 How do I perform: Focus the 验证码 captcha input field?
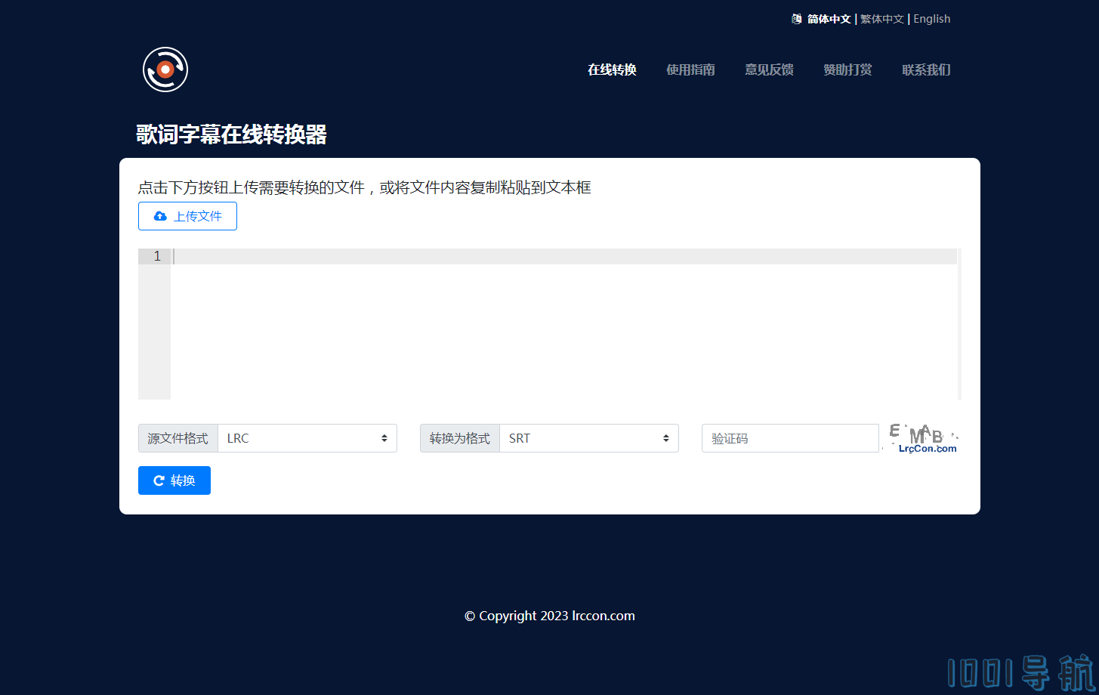[x=790, y=438]
